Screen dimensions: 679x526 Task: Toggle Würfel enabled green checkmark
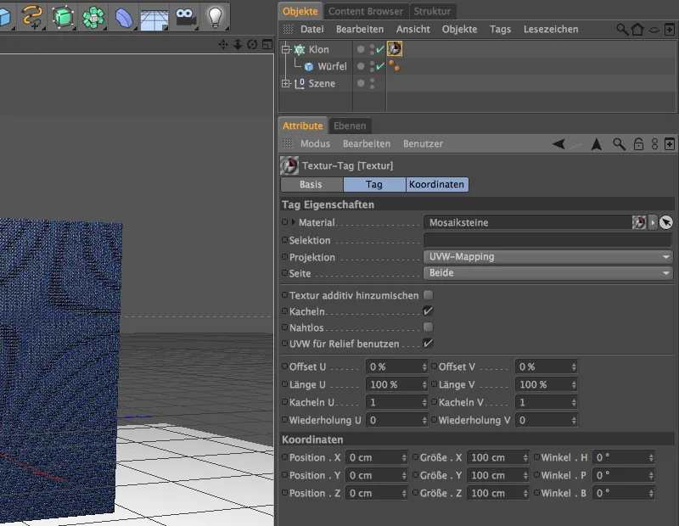pyautogui.click(x=380, y=66)
